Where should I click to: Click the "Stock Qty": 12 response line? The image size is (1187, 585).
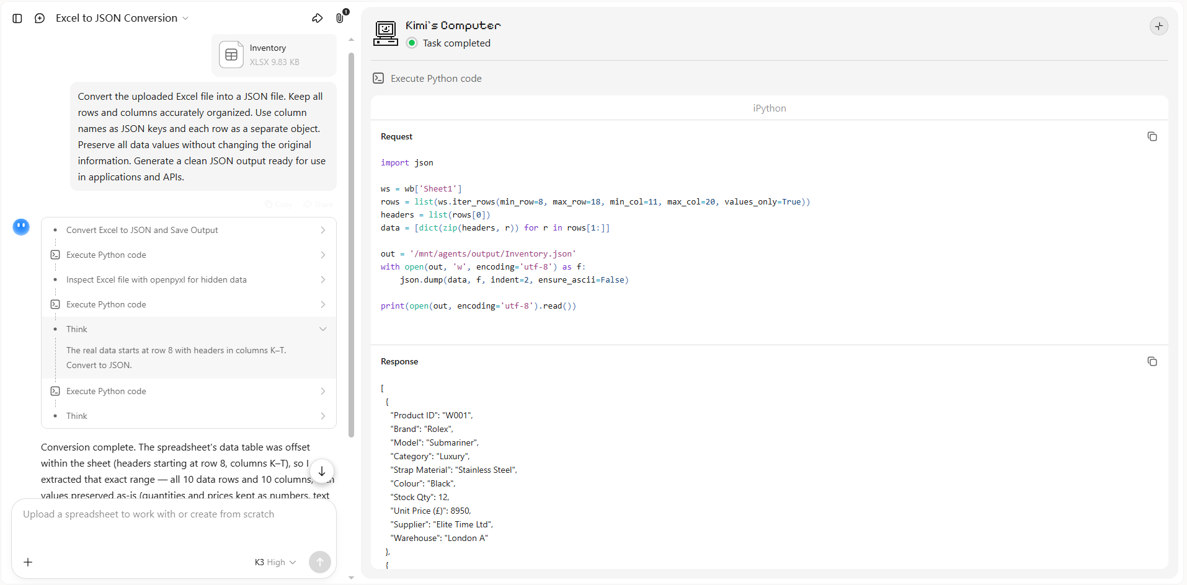(420, 497)
